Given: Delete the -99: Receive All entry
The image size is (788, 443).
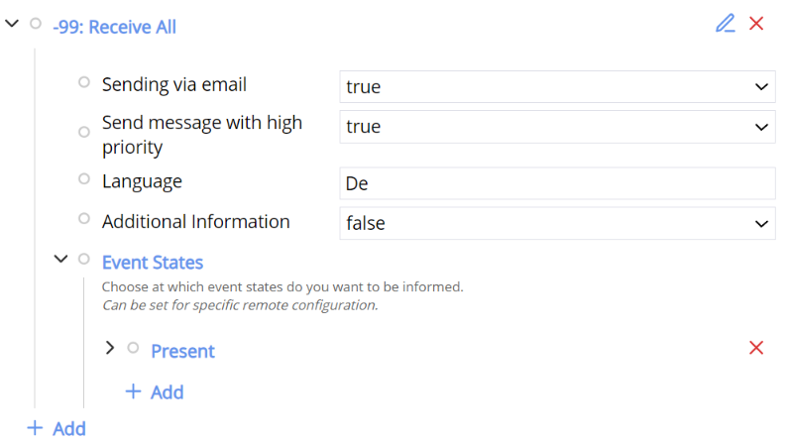Looking at the screenshot, I should (756, 23).
